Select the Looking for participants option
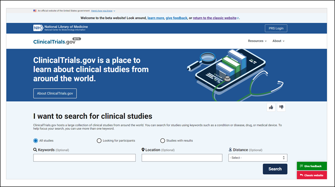Screen dimensions: 335x187 99,141
